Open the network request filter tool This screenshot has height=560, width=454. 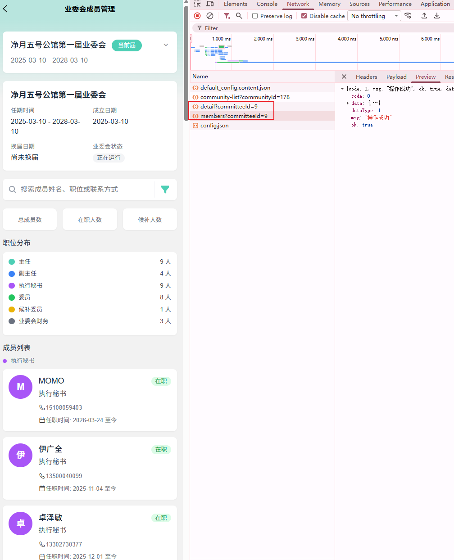click(x=227, y=15)
